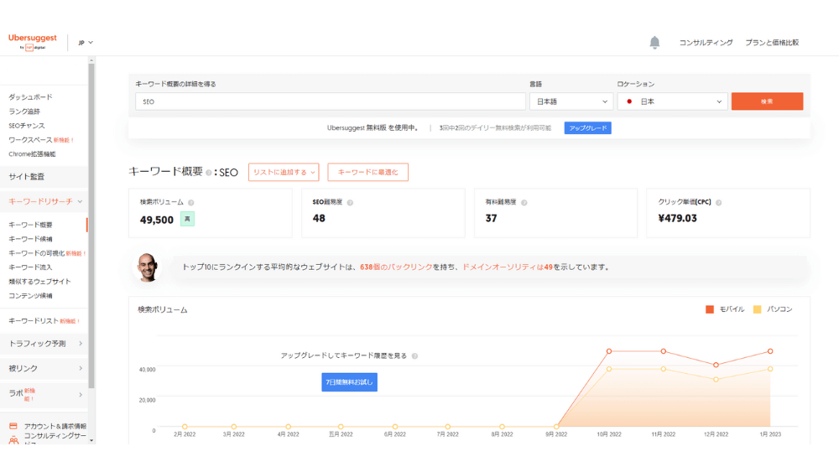Viewport: 839px width, 472px height.
Task: Click the 1月 2023 mobile data point
Action: click(x=770, y=351)
